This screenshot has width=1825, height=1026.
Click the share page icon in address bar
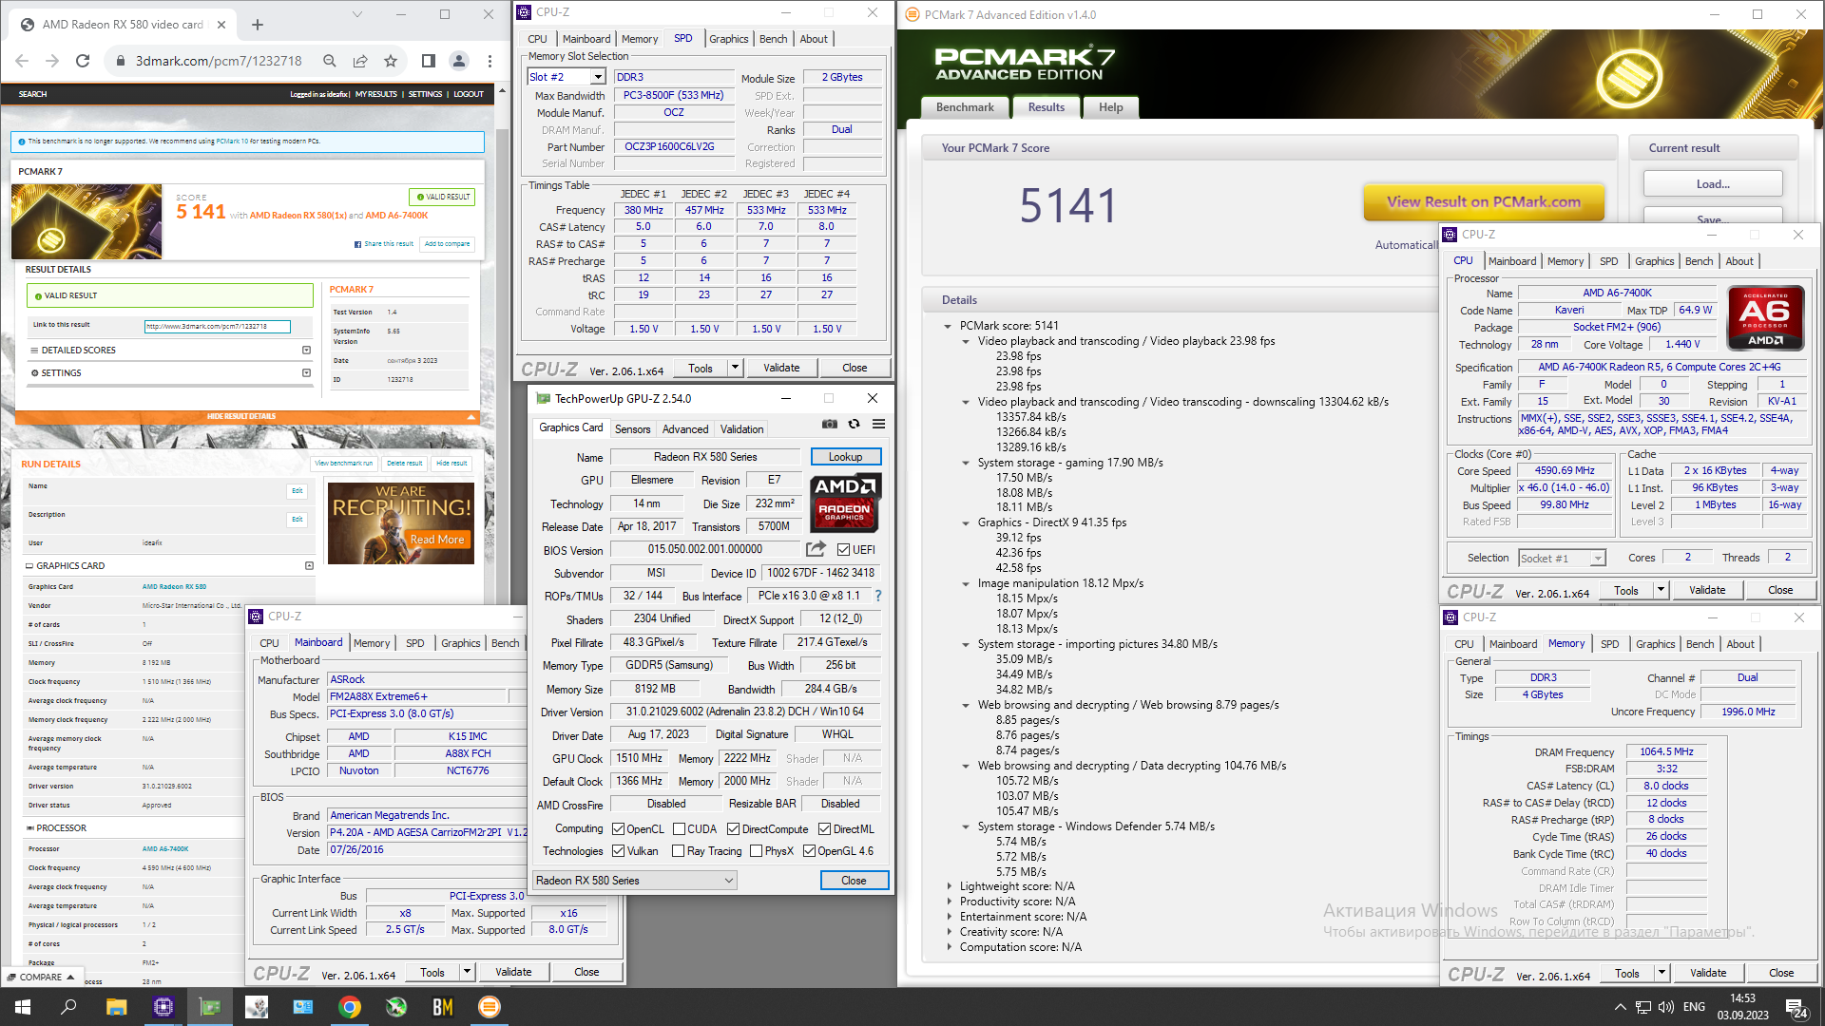360,61
